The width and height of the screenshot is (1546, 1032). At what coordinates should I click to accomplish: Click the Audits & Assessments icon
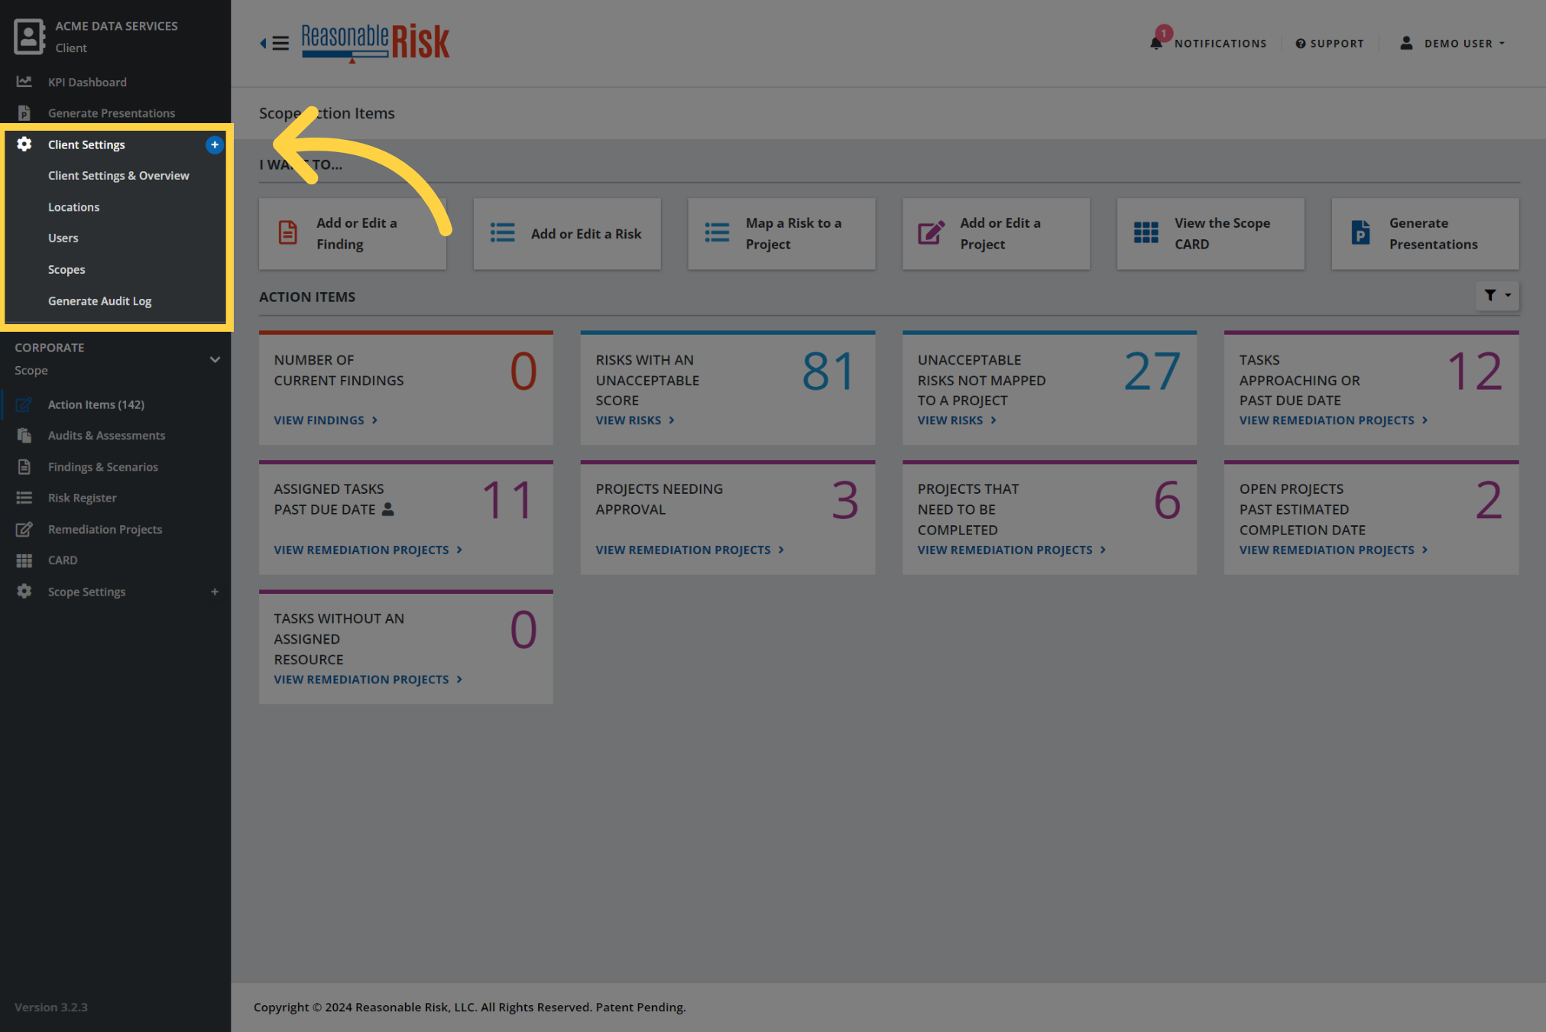[24, 436]
